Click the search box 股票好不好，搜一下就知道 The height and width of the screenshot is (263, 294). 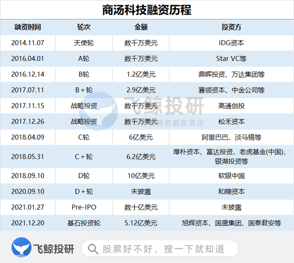[x=160, y=248]
